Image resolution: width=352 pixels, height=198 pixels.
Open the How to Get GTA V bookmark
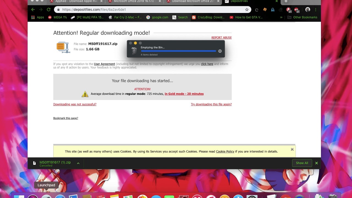click(246, 17)
